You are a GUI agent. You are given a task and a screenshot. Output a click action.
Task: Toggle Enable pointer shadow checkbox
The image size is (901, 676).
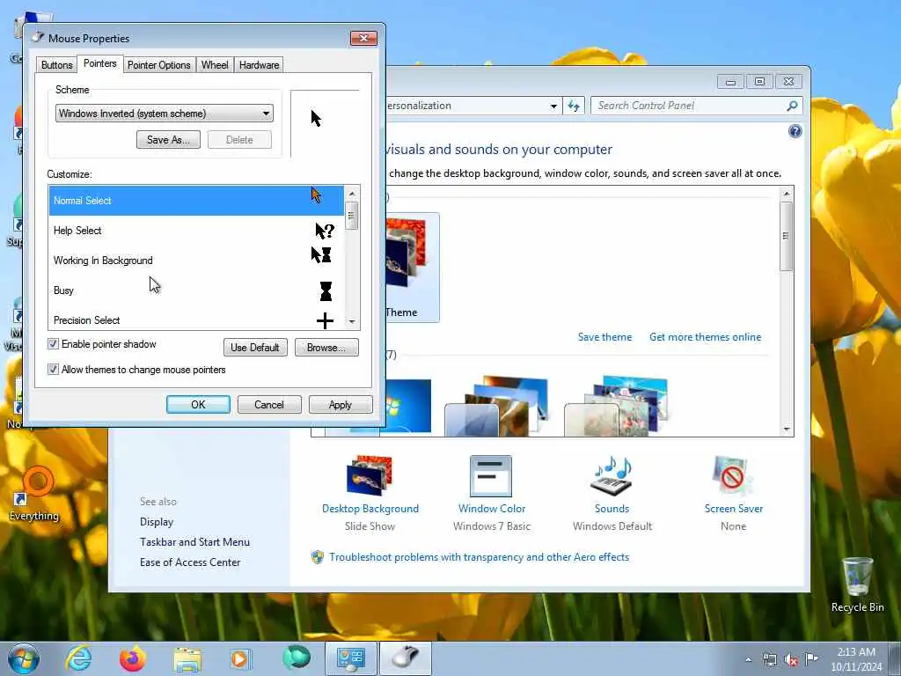(54, 344)
